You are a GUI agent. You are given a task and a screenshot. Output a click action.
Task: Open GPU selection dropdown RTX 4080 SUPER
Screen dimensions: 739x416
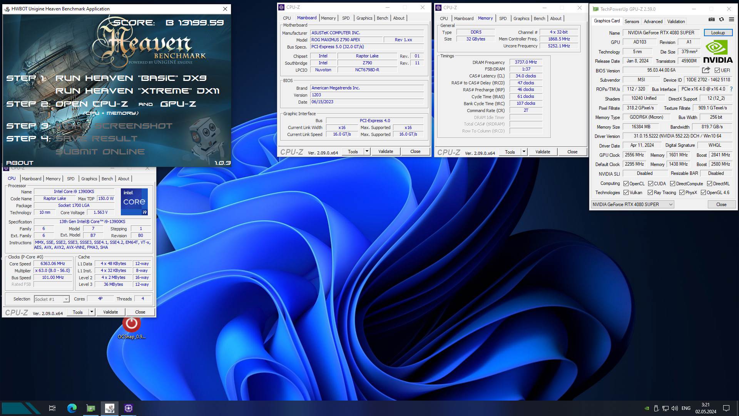[633, 205]
